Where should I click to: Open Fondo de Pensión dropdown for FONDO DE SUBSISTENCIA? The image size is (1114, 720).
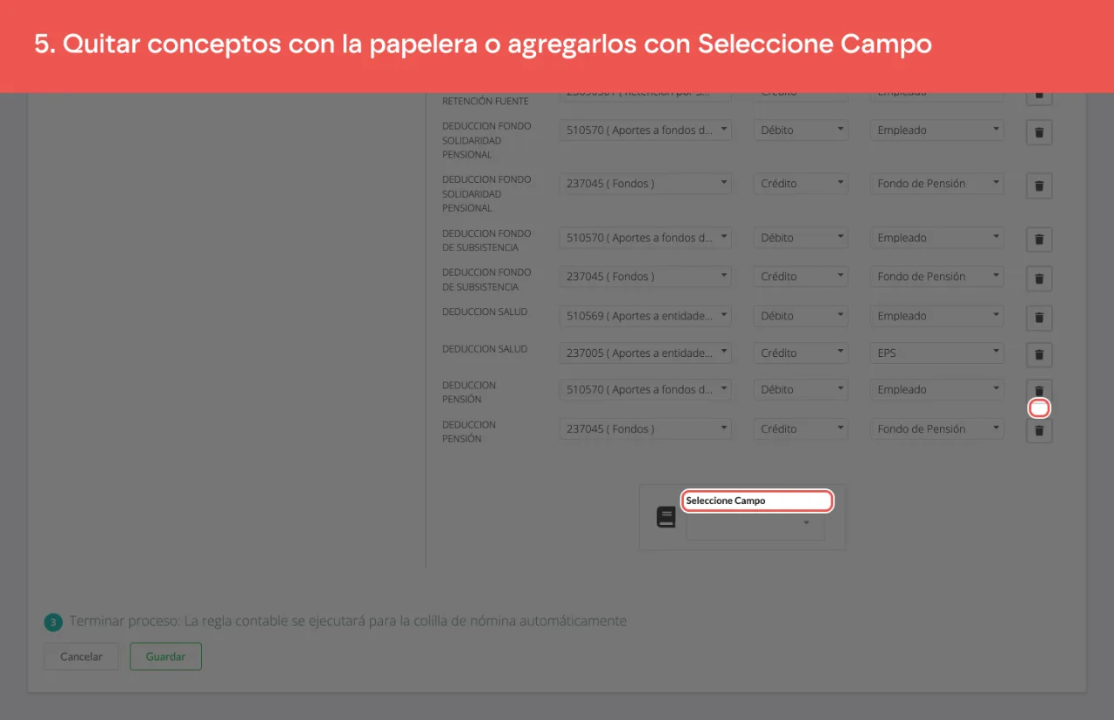[x=936, y=277]
